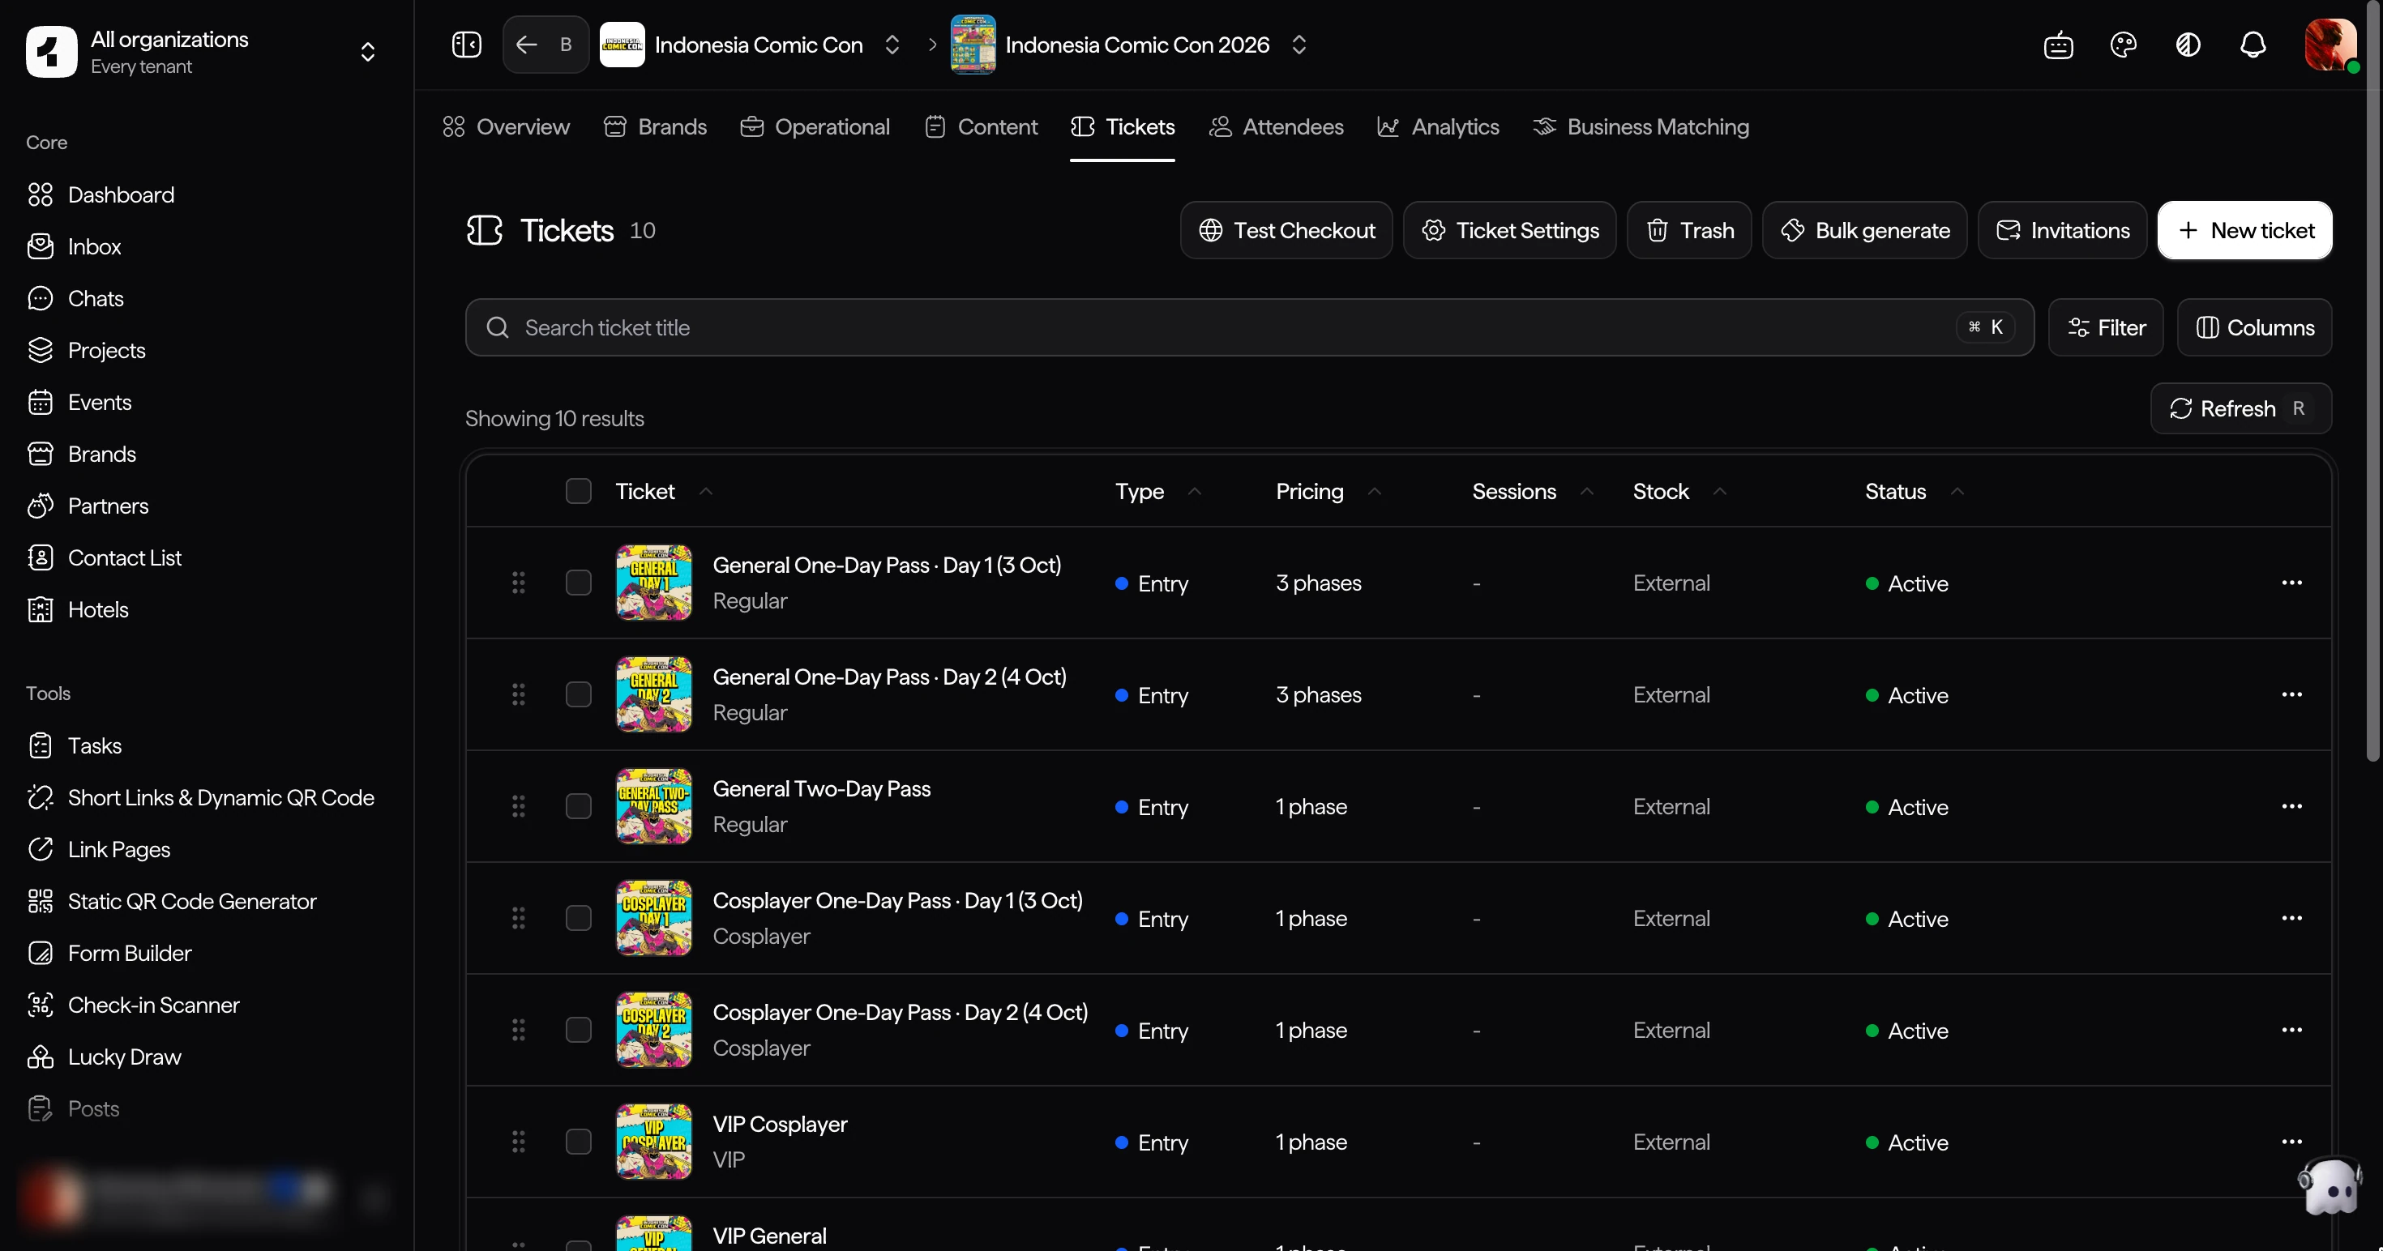Focus the Search ticket title field

[1249, 327]
